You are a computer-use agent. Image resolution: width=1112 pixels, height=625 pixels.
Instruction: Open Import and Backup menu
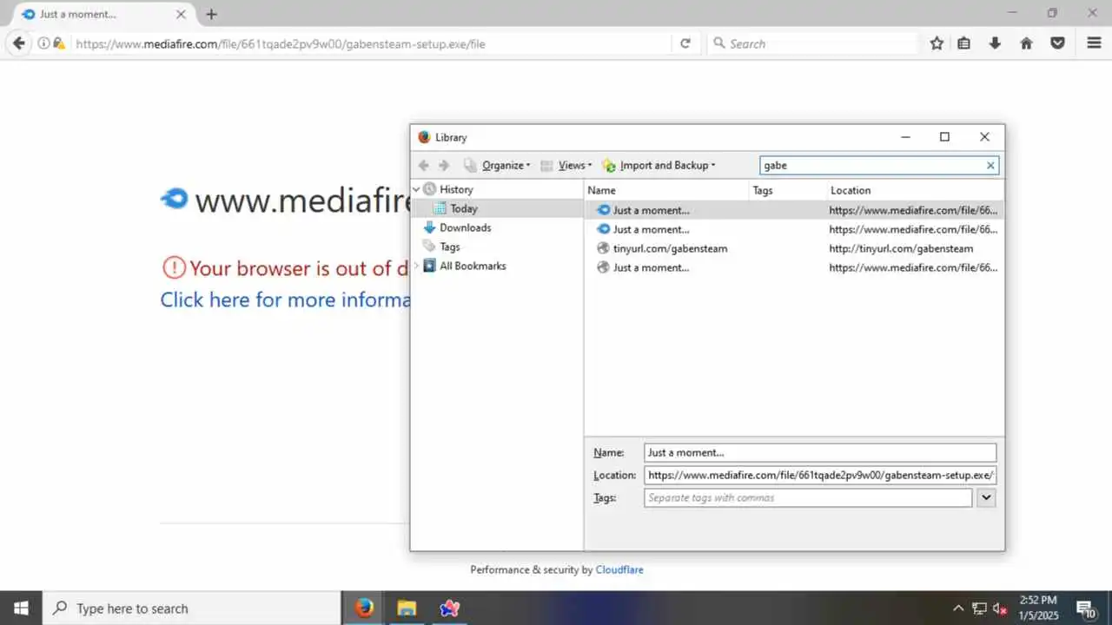tap(659, 165)
